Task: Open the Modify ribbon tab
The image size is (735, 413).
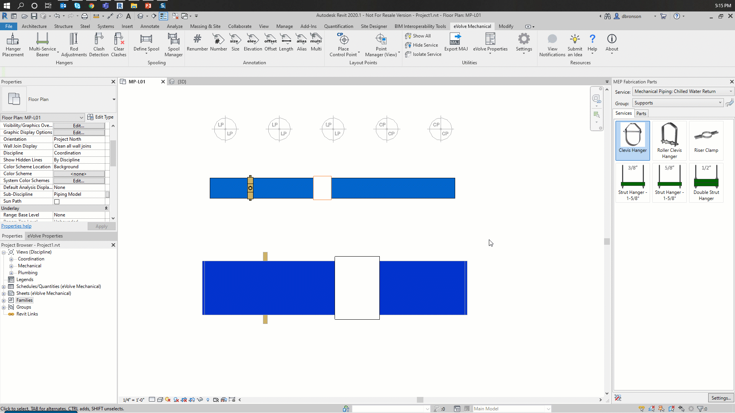Action: pos(506,26)
